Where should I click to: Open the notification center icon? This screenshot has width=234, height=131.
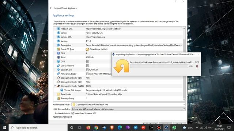(229, 128)
